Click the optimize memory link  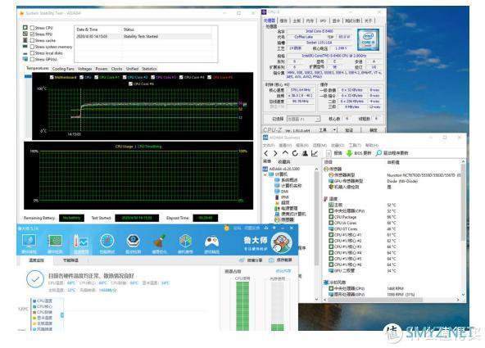[x=283, y=271]
